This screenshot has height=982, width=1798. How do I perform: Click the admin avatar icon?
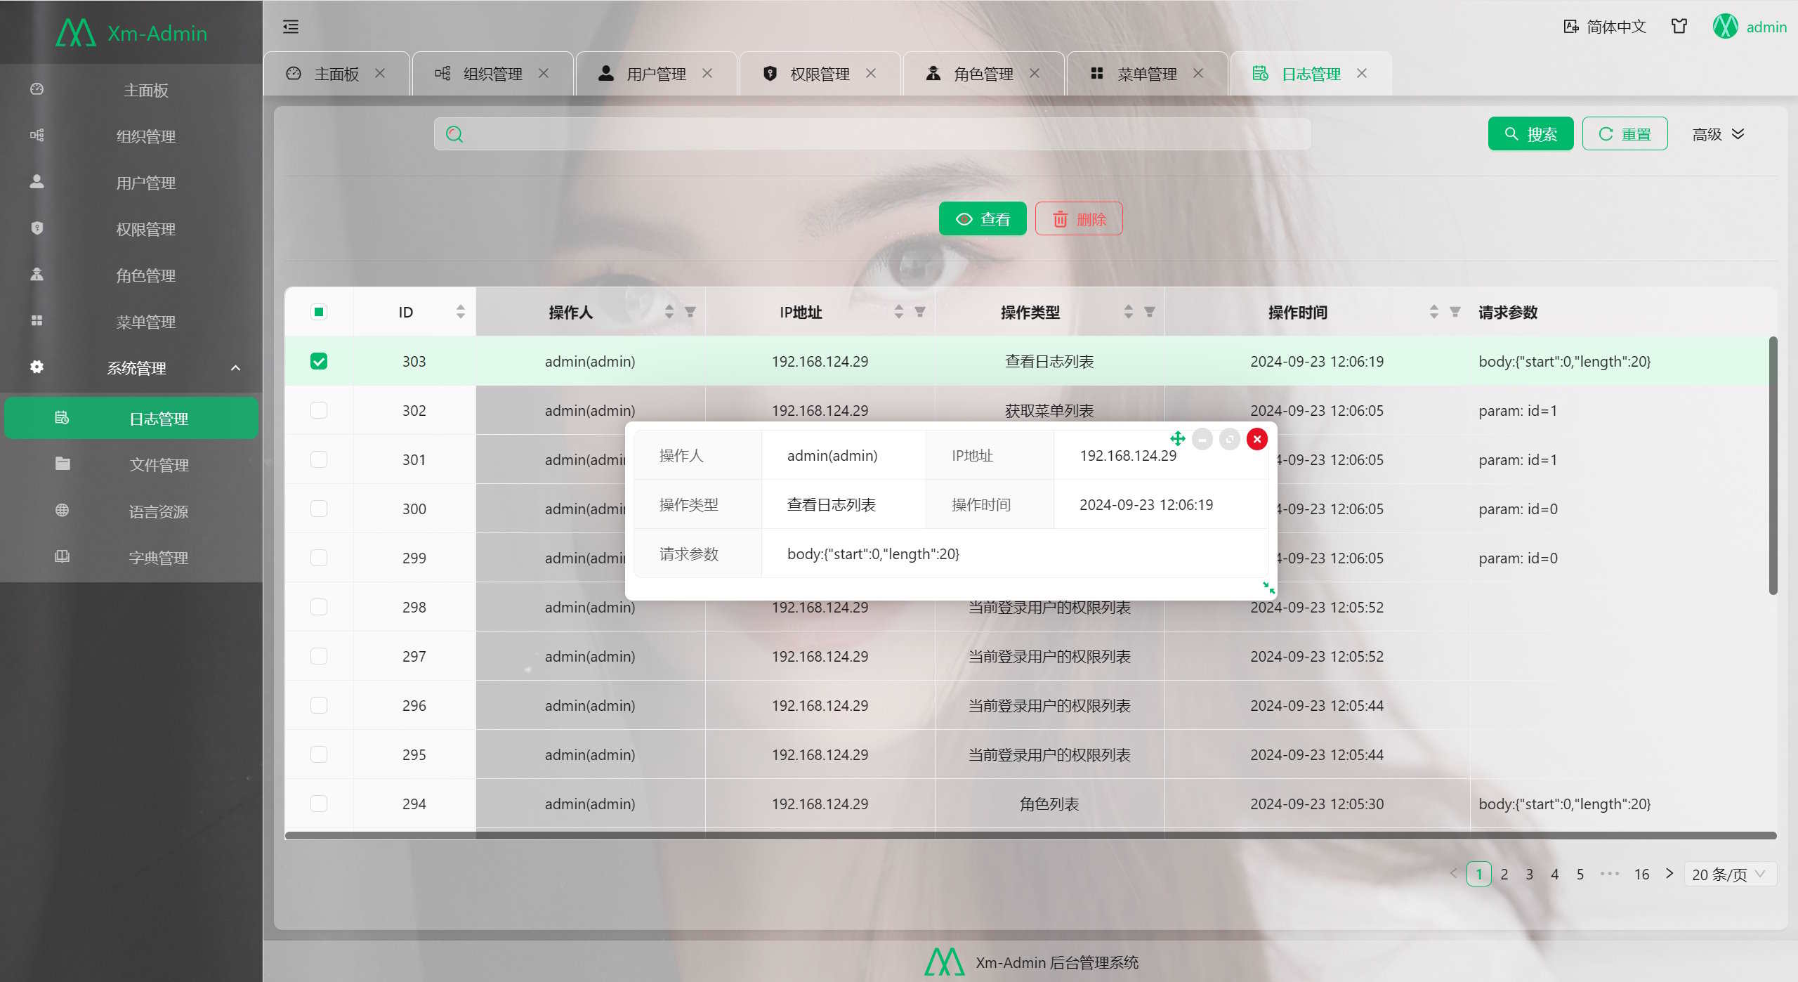click(1725, 27)
